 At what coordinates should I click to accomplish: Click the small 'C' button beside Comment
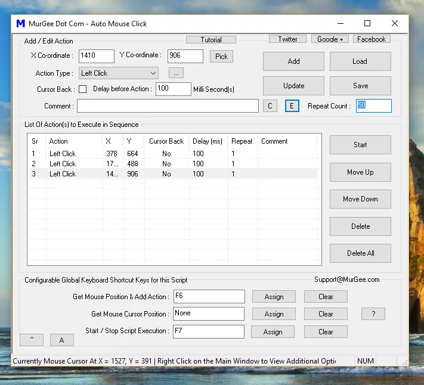tap(270, 106)
